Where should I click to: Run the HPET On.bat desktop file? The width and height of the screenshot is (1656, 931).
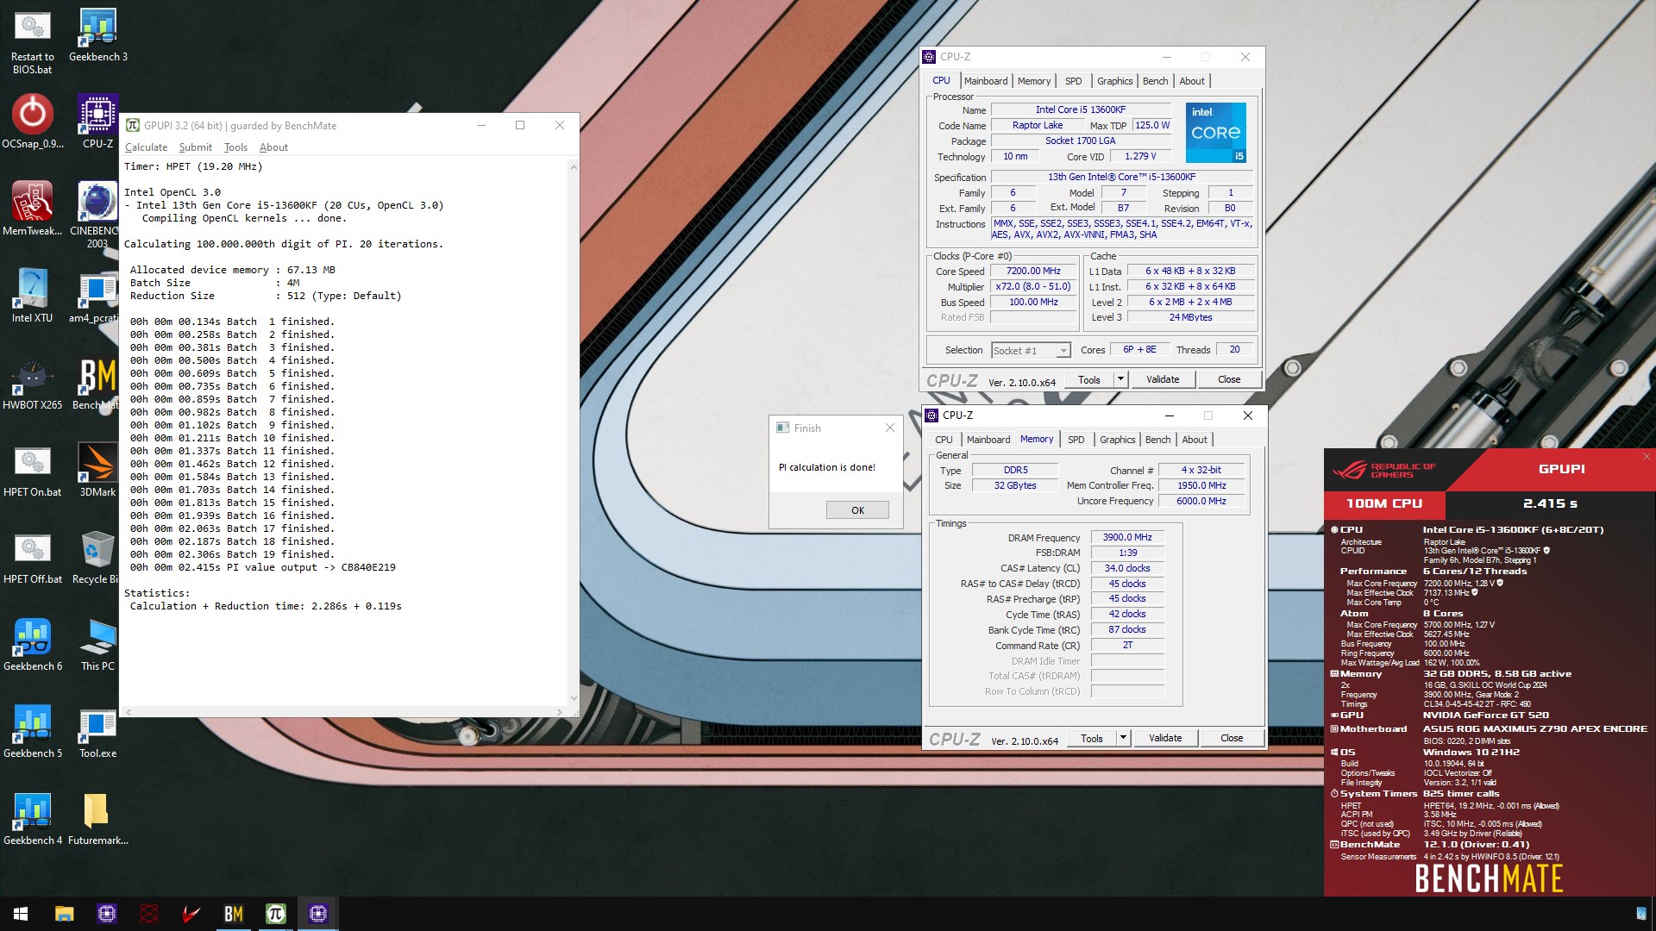coord(32,471)
